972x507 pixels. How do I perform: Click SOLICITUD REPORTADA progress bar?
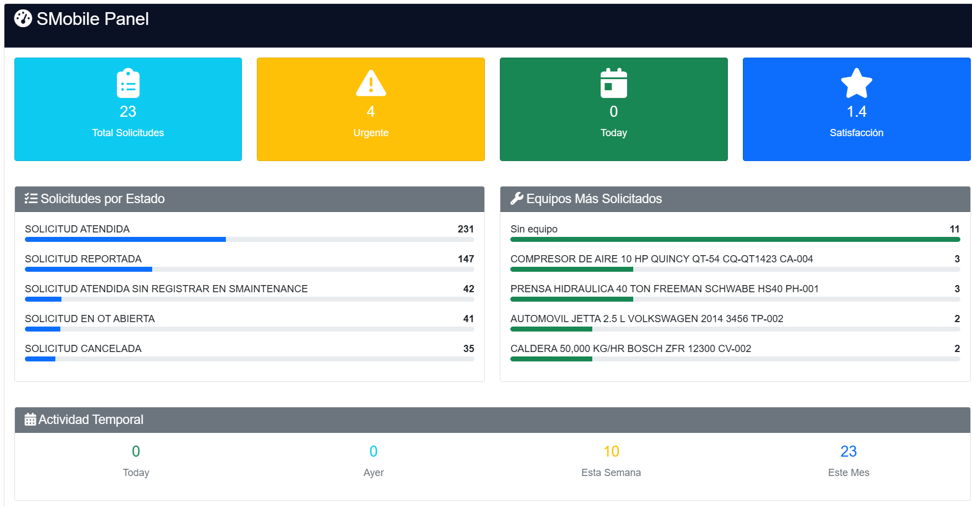pos(250,270)
